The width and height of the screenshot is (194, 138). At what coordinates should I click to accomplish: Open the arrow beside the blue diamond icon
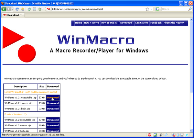(168, 135)
